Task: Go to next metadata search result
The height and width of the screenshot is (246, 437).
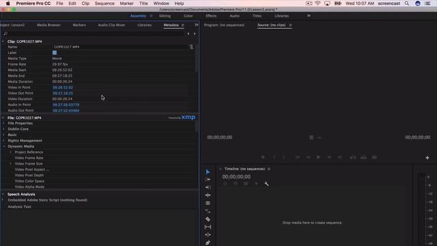Action: 195,33
